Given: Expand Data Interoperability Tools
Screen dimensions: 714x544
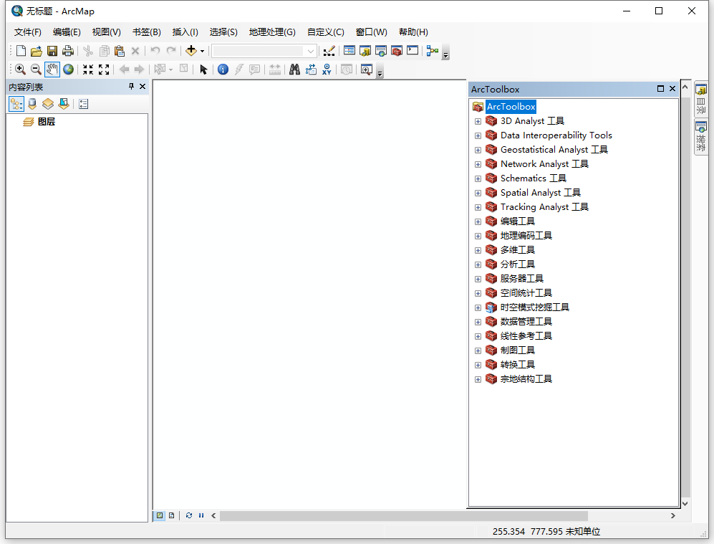Looking at the screenshot, I should (x=478, y=135).
